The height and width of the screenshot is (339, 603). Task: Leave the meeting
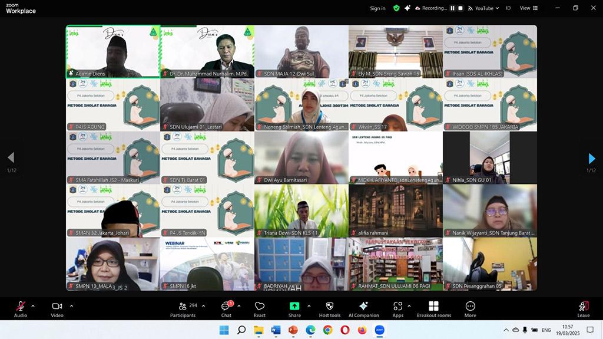click(583, 308)
